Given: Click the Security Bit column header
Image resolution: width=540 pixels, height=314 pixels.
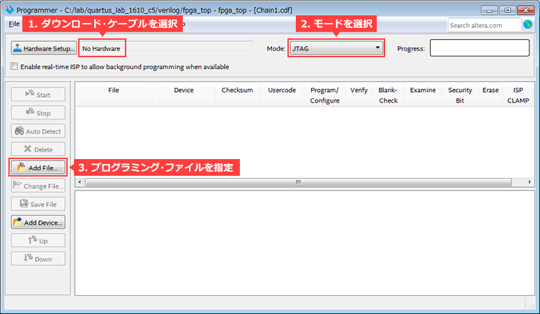Looking at the screenshot, I should [460, 95].
